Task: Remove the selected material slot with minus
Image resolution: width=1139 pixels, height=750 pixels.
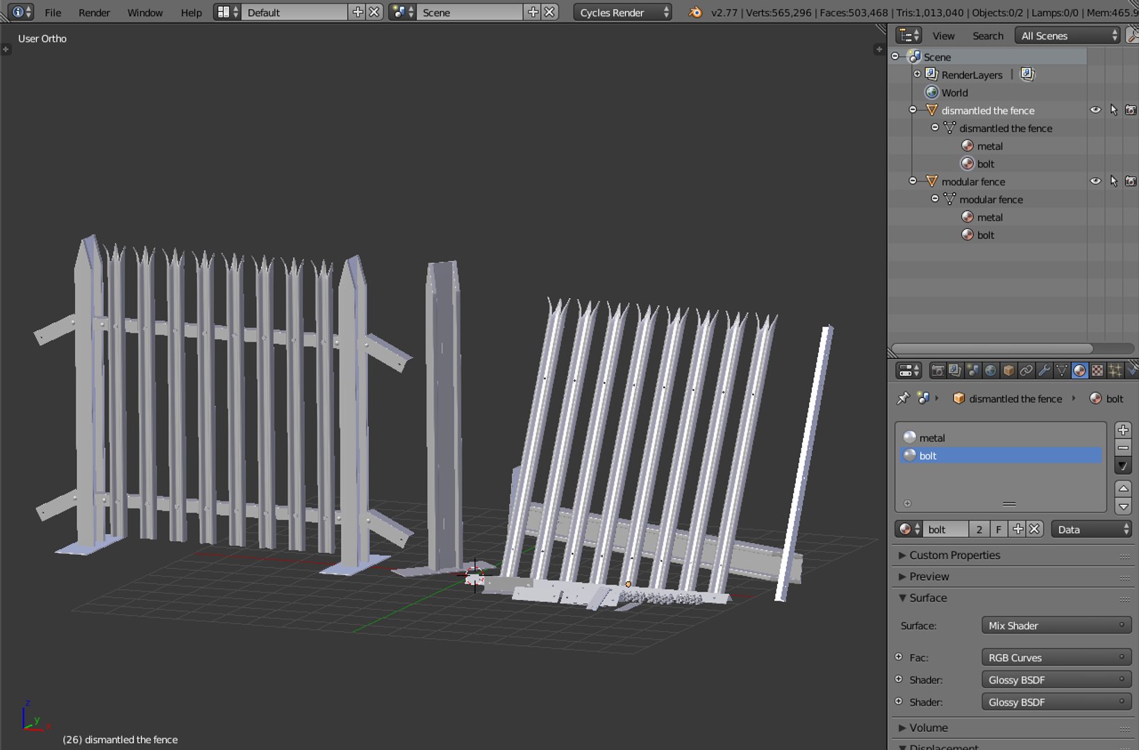Action: tap(1123, 448)
